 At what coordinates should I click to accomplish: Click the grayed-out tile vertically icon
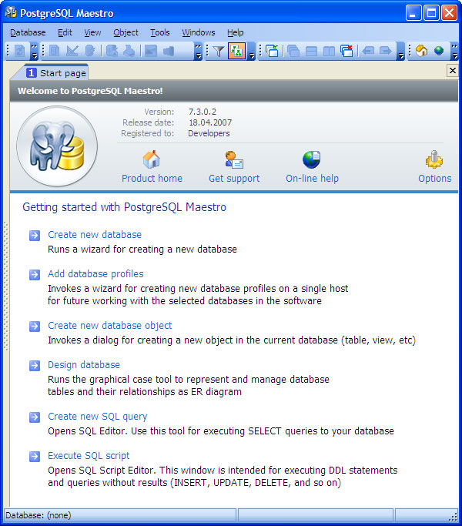click(x=329, y=51)
